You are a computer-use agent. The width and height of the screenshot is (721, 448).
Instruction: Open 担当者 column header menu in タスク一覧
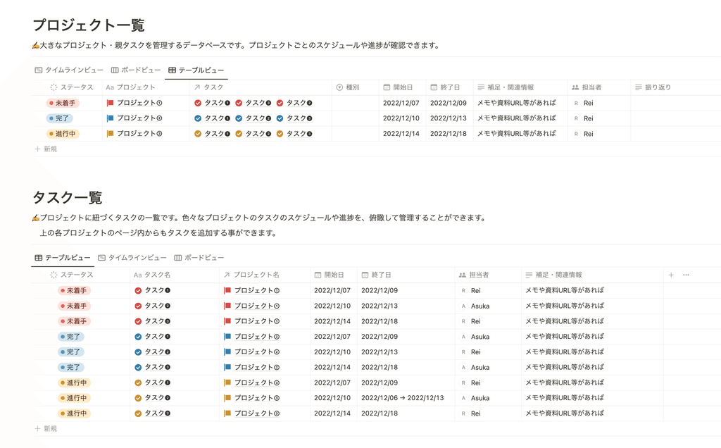[x=474, y=275]
